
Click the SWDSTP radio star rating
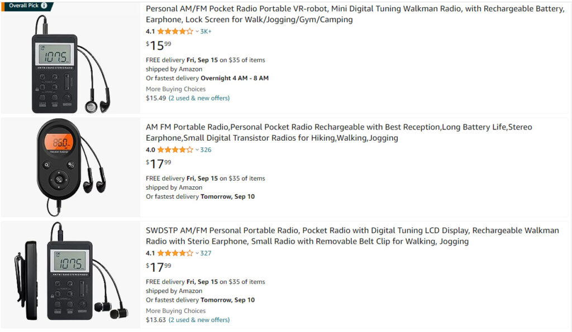175,253
